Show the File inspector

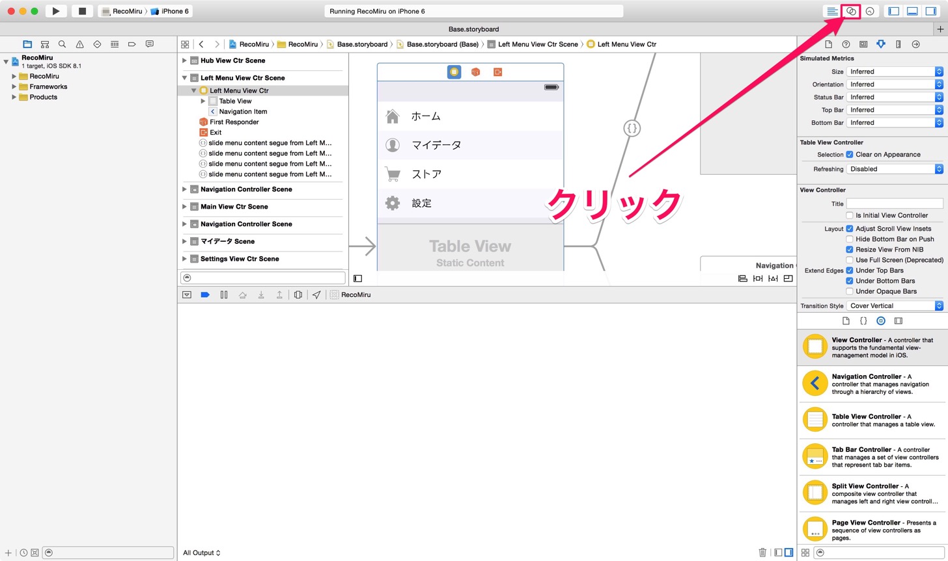point(828,44)
